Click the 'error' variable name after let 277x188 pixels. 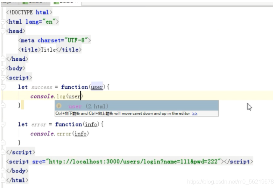39,125
